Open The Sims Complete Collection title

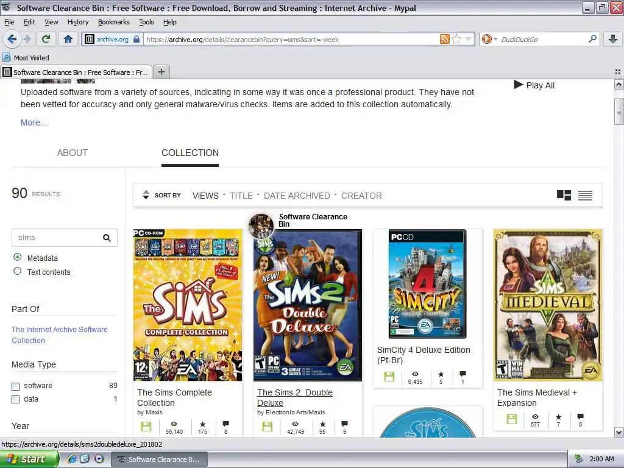click(x=175, y=397)
